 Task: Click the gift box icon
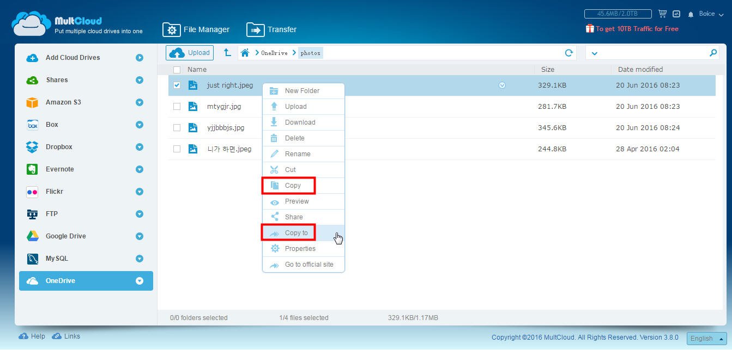point(590,28)
